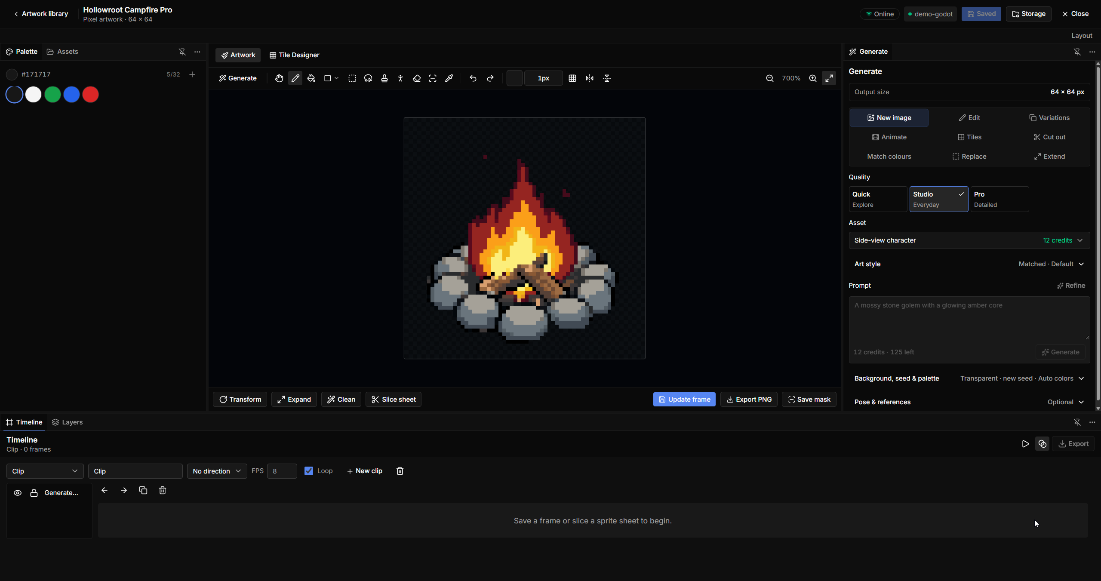Select the rectangular marquee selection tool
This screenshot has height=581, width=1101.
click(352, 78)
